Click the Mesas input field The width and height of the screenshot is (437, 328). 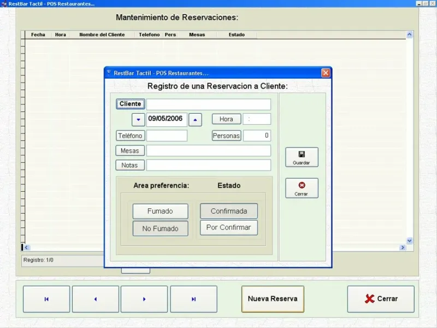[209, 151]
